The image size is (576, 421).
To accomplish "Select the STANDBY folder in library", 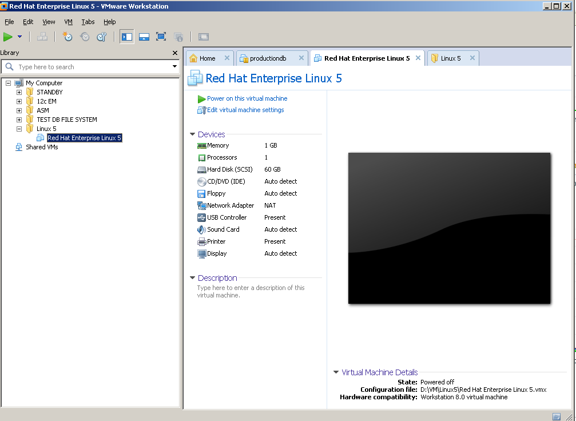I will [50, 92].
